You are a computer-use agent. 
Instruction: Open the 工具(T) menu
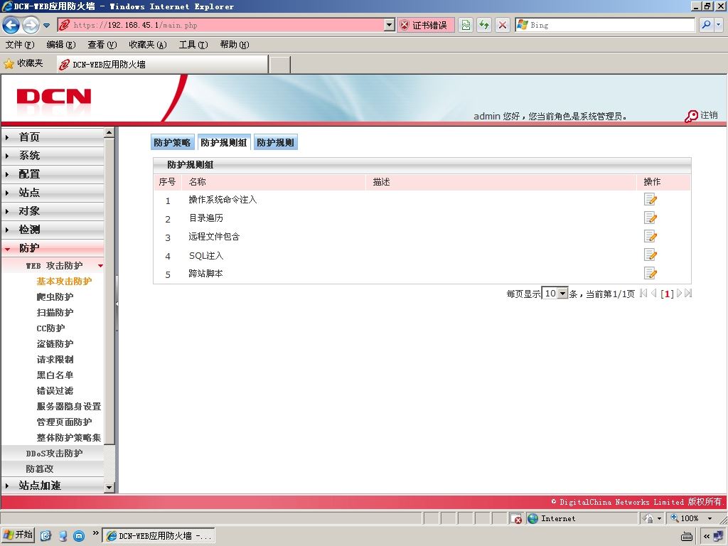pyautogui.click(x=193, y=45)
